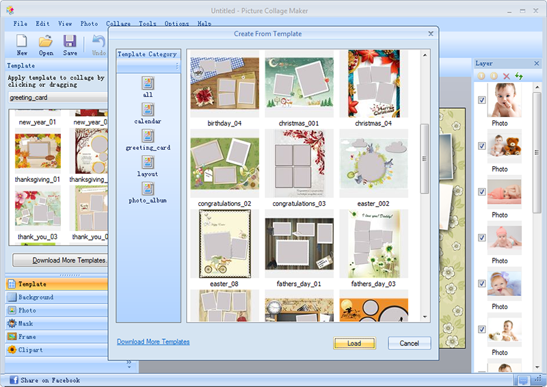Screen dimensions: 547x387
Task: Click the Load button
Action: (354, 343)
